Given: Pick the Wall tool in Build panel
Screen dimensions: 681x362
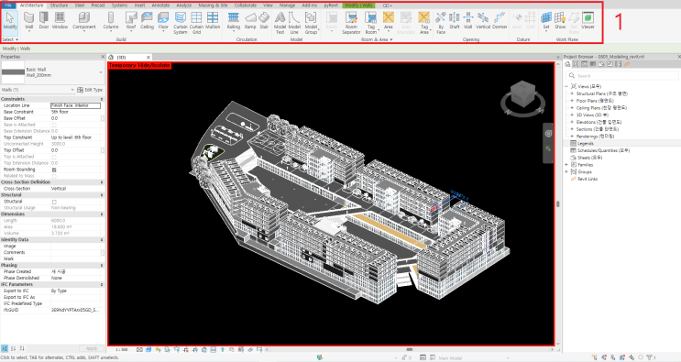Looking at the screenshot, I should point(28,20).
